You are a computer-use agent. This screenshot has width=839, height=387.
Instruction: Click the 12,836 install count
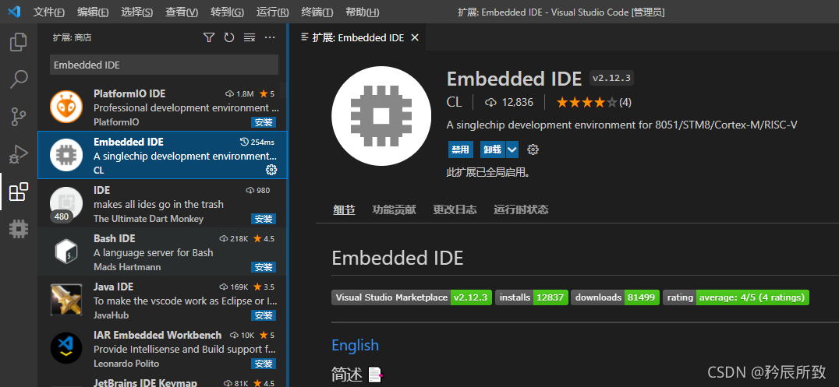509,102
